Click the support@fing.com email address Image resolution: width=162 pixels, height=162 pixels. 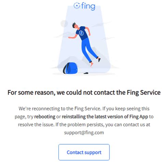click(84, 133)
